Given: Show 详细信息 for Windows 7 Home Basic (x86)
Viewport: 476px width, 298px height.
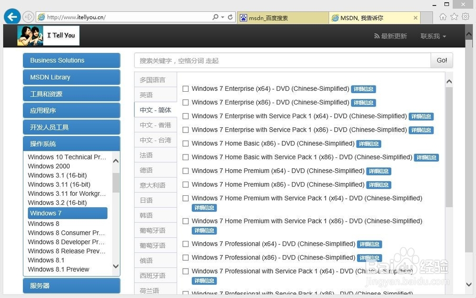Looking at the screenshot, I should click(368, 144).
